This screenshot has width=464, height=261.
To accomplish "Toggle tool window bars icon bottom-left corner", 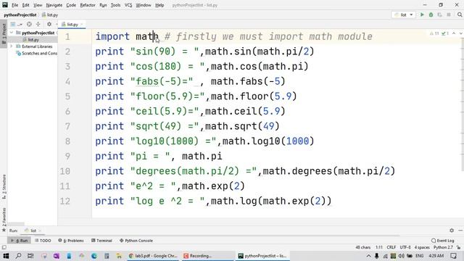I will (x=4, y=247).
